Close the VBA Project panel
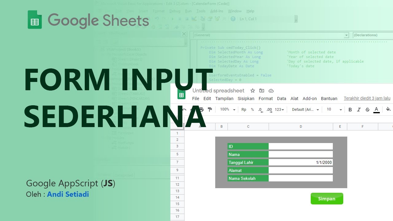The width and height of the screenshot is (393, 221). [184, 34]
